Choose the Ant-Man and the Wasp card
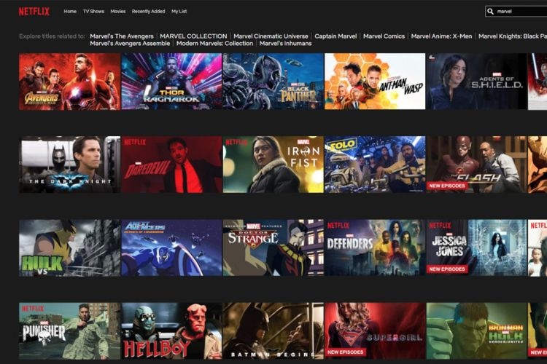The height and width of the screenshot is (364, 547). 375,82
